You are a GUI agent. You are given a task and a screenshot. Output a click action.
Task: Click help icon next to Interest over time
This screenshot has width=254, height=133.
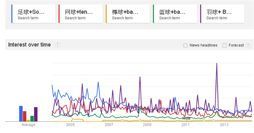point(58,45)
